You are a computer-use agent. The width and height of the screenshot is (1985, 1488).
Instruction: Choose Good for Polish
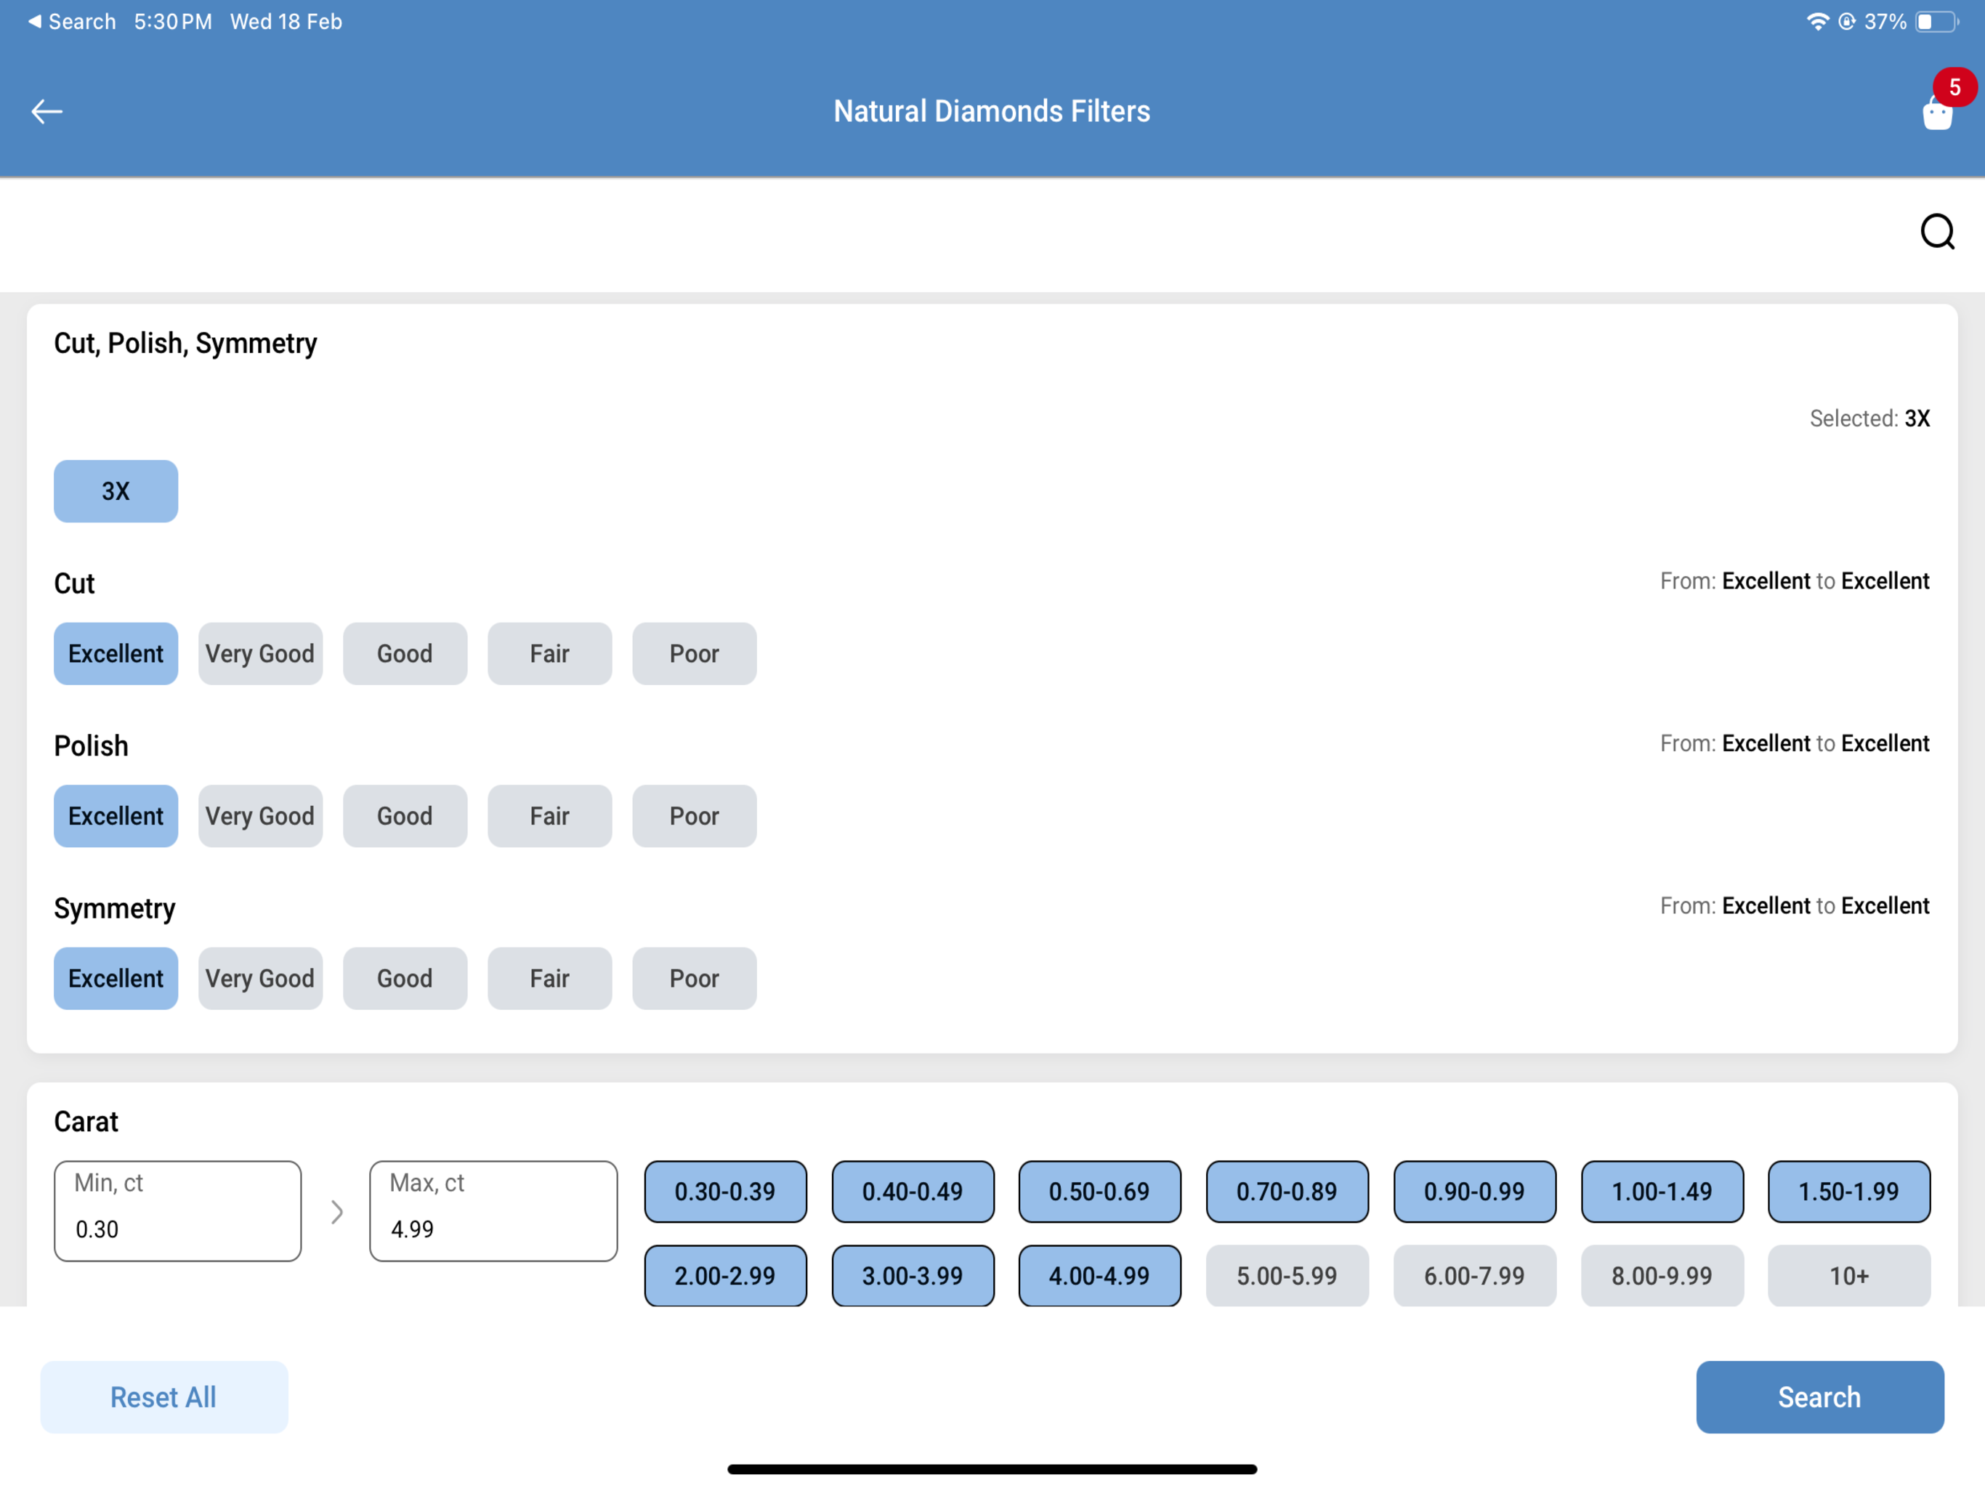(405, 816)
